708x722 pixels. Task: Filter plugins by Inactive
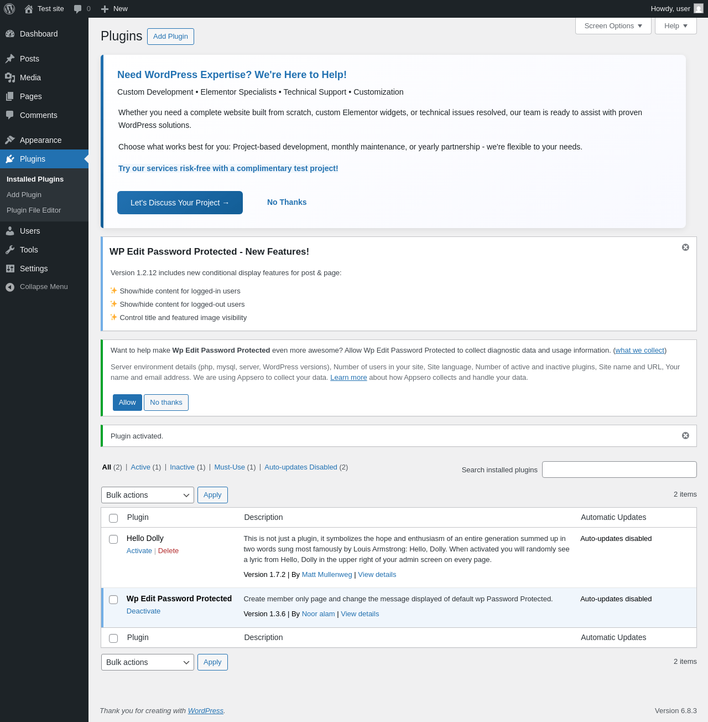click(x=182, y=467)
